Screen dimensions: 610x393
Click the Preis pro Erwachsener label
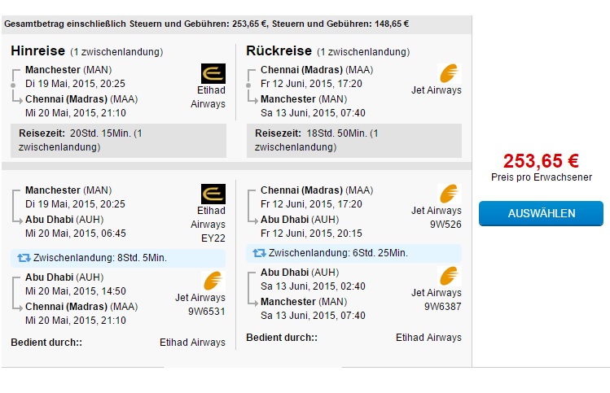pyautogui.click(x=541, y=177)
